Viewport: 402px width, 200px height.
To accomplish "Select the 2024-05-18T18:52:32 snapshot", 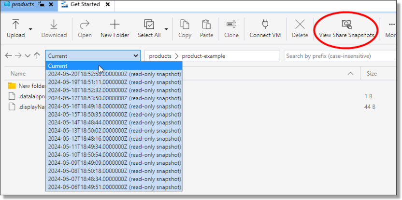I will click(114, 90).
